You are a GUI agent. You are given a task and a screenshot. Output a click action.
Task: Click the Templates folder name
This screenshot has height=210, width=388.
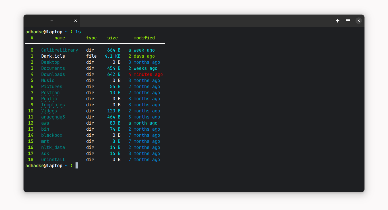click(x=53, y=105)
